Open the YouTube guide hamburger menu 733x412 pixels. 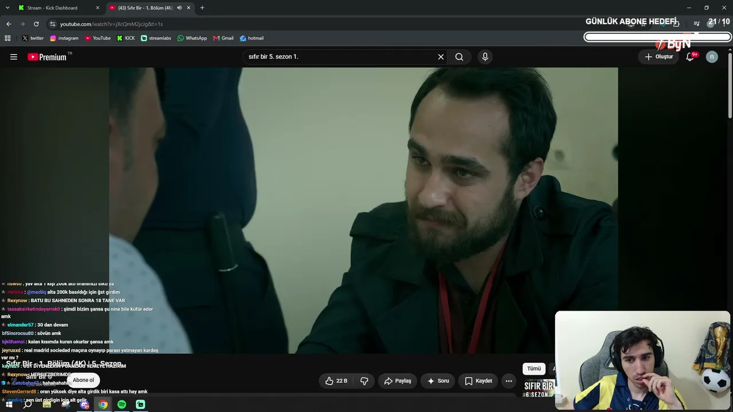14,57
